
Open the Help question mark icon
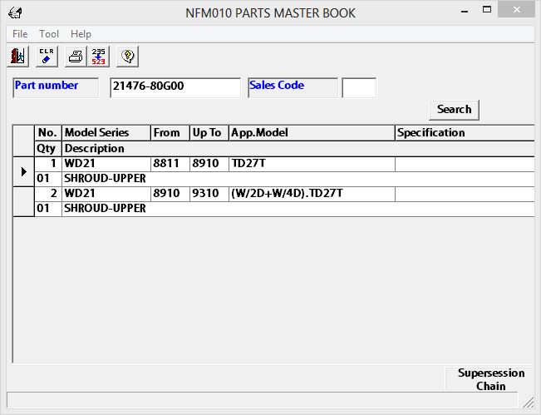pyautogui.click(x=128, y=57)
